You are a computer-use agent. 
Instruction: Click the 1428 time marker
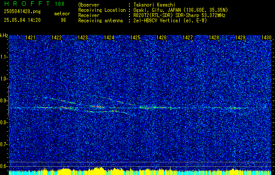pyautogui.click(x=214, y=38)
